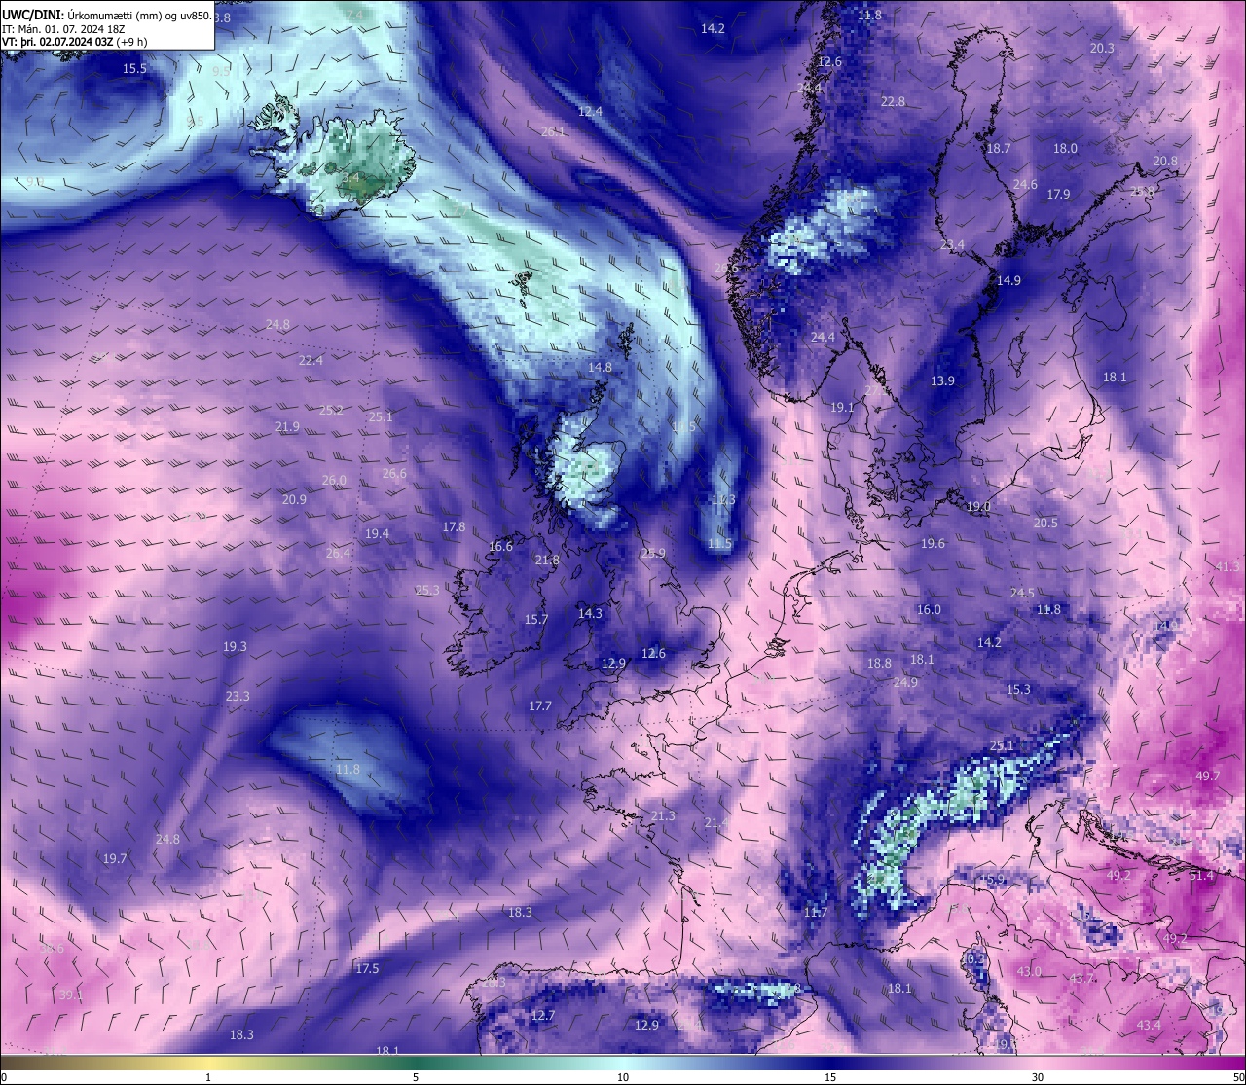Select the 19.7 value map label
Image resolution: width=1246 pixels, height=1085 pixels.
coord(115,858)
